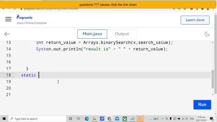Screen dimensions: 217x122
Task: Click line number 21 in the gutter
Action: [8, 95]
